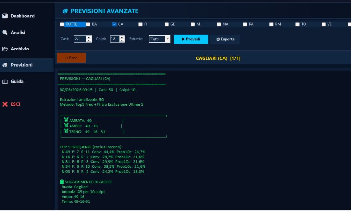351x211 pixels.
Task: Open the Archivio section
Action: (20, 49)
